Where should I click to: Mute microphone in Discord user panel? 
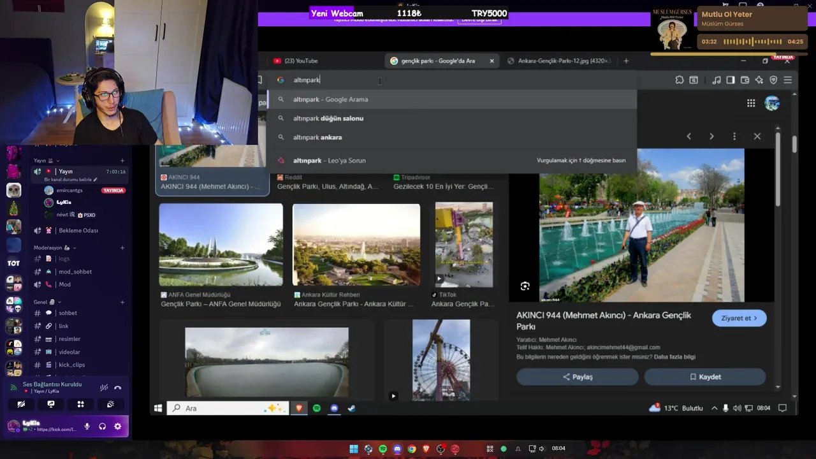click(x=87, y=426)
